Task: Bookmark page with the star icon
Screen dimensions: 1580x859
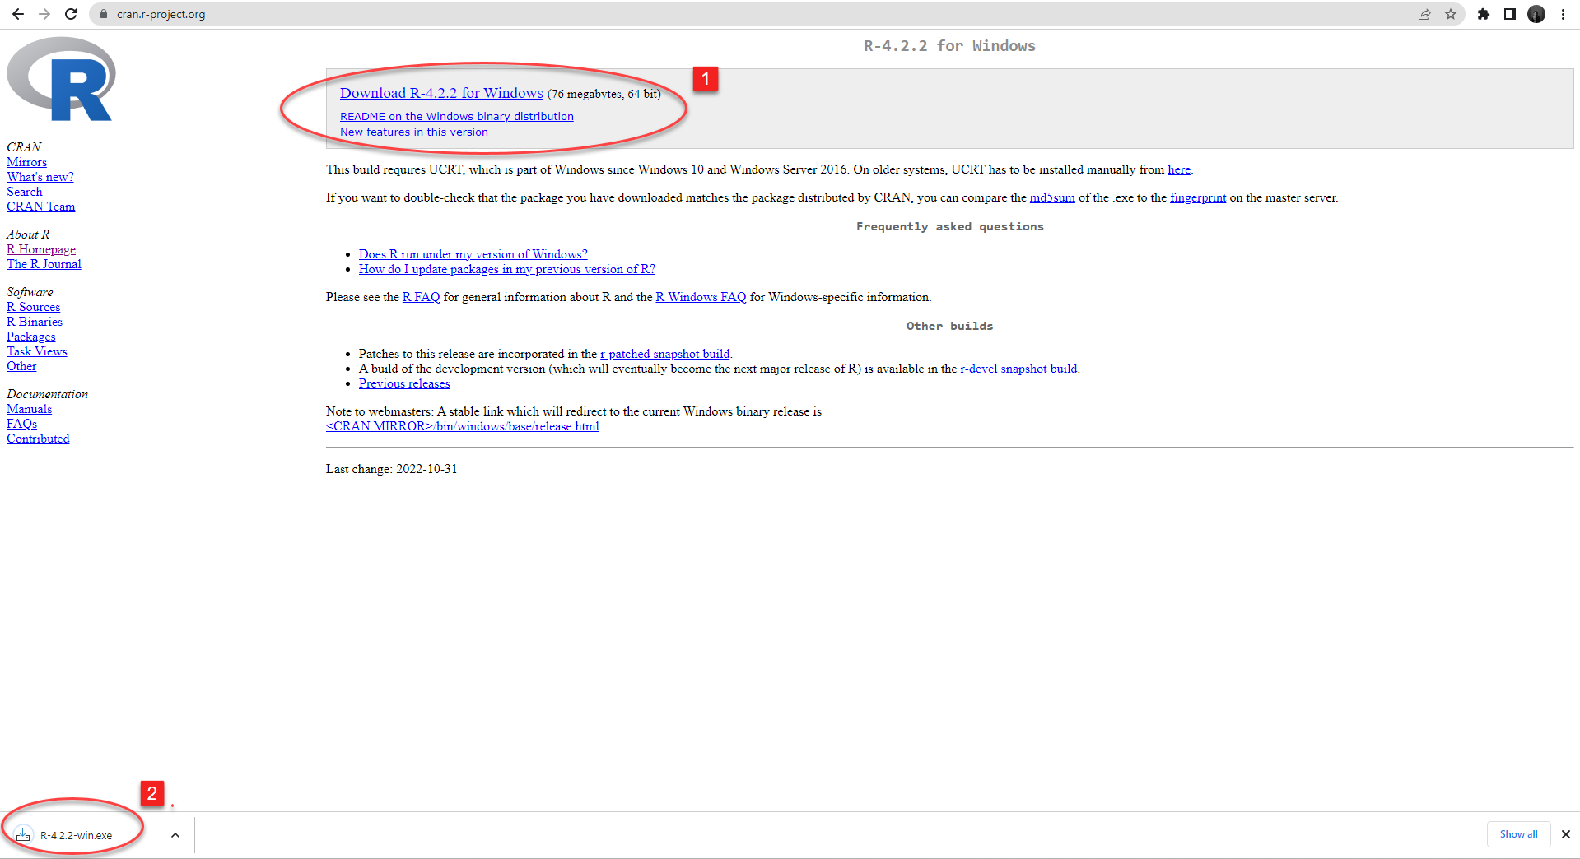Action: coord(1451,14)
